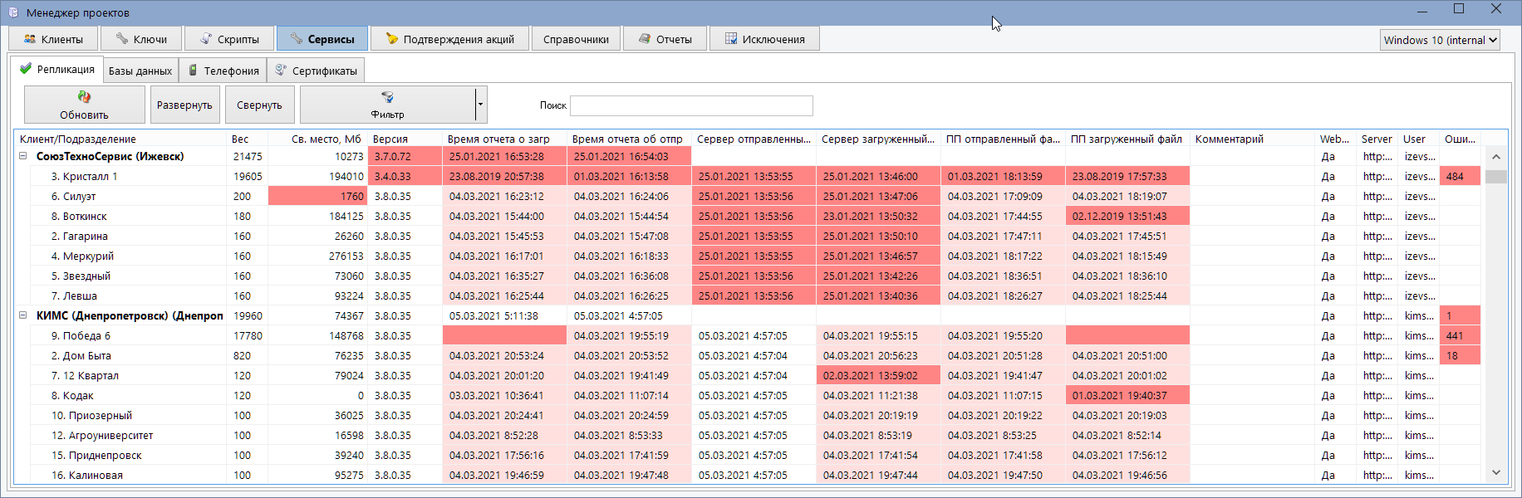
Task: Open the Фильтр dropdown arrow
Action: click(480, 105)
